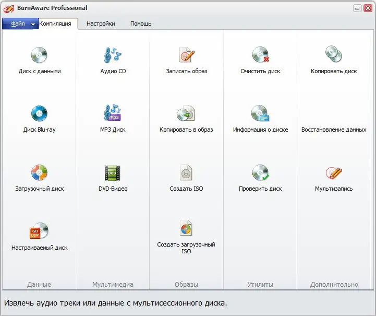
Task: Click the Образы category label
Action: tap(186, 285)
